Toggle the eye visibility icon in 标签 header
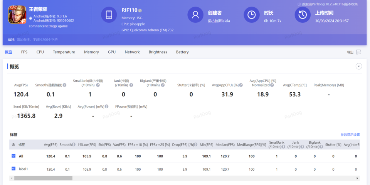The height and width of the screenshot is (185, 370). coord(13,144)
